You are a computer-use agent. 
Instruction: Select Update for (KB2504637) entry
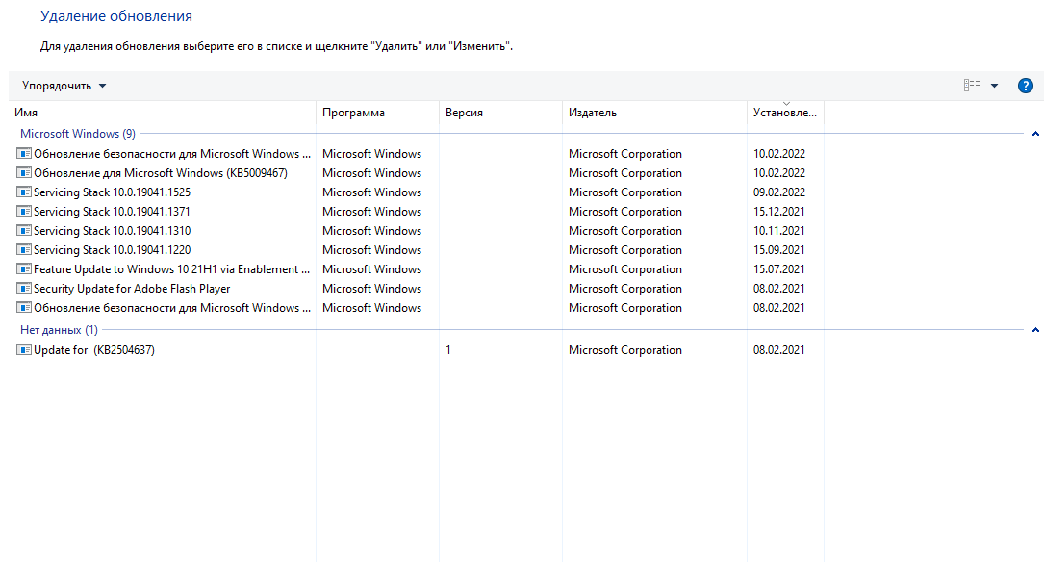point(94,350)
